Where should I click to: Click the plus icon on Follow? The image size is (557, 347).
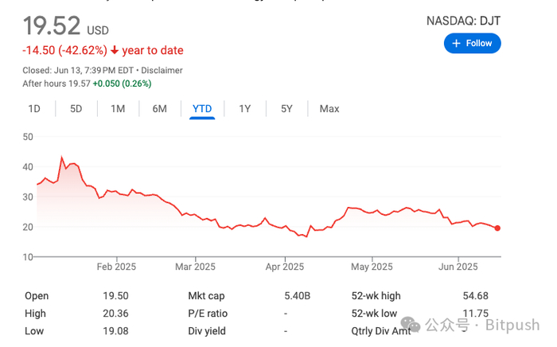(x=457, y=43)
